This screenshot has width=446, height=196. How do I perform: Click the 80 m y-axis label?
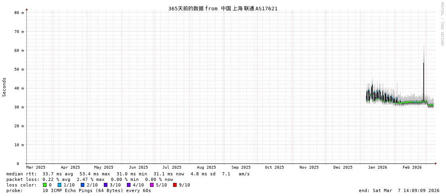(19, 13)
